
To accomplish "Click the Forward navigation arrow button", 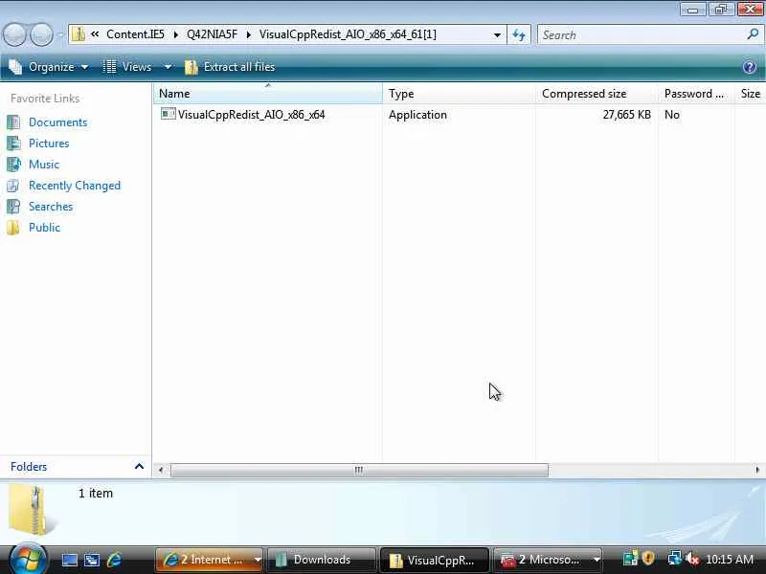I will point(42,35).
